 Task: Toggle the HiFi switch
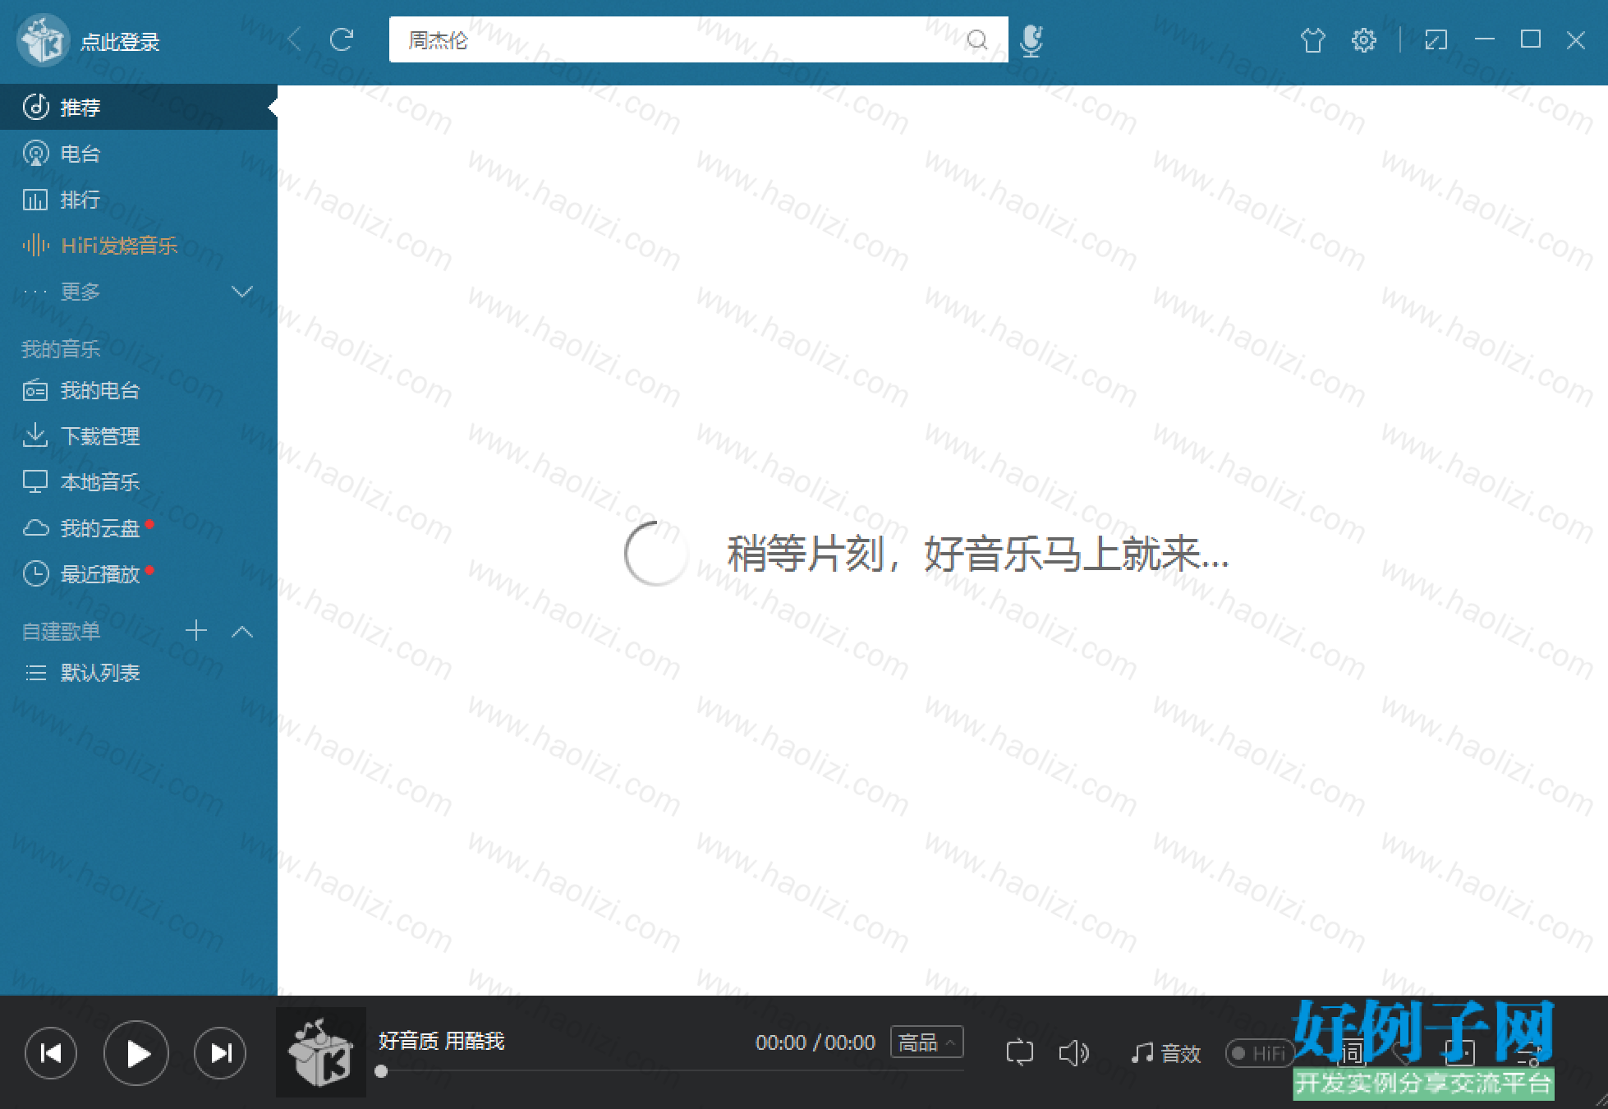point(1260,1053)
